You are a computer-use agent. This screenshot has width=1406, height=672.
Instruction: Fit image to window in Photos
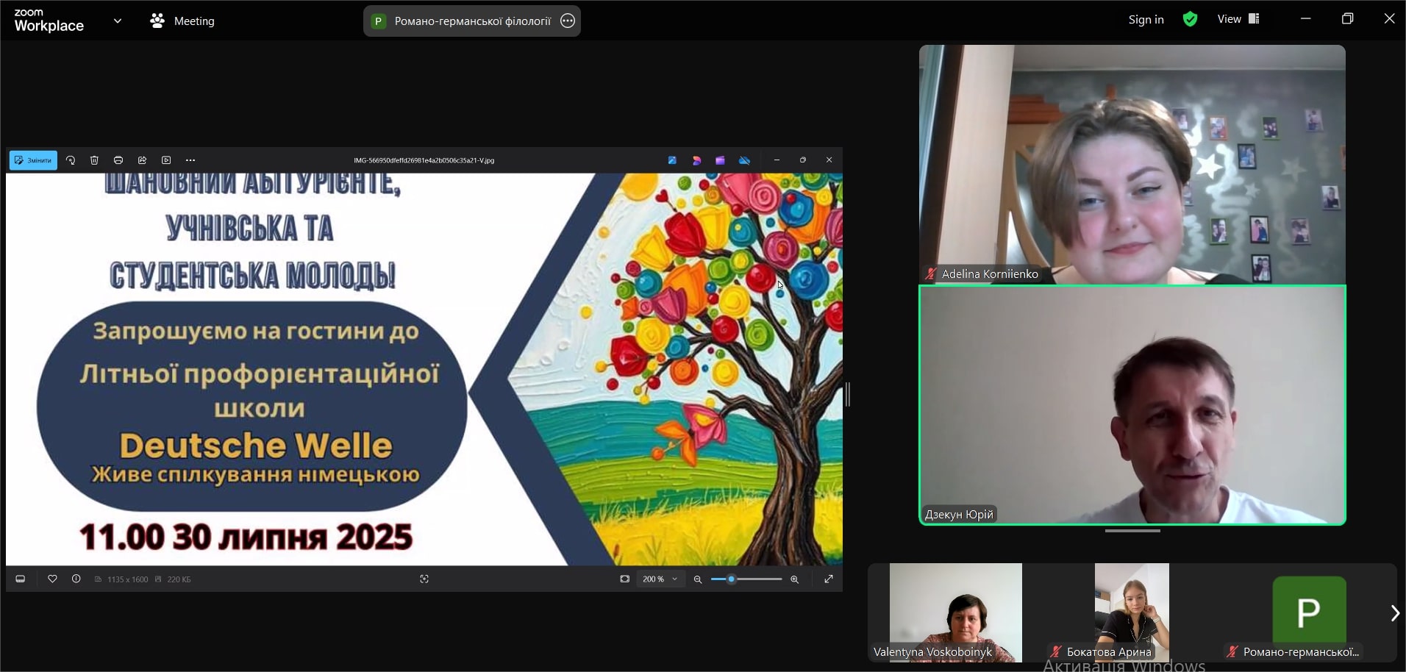coord(624,579)
